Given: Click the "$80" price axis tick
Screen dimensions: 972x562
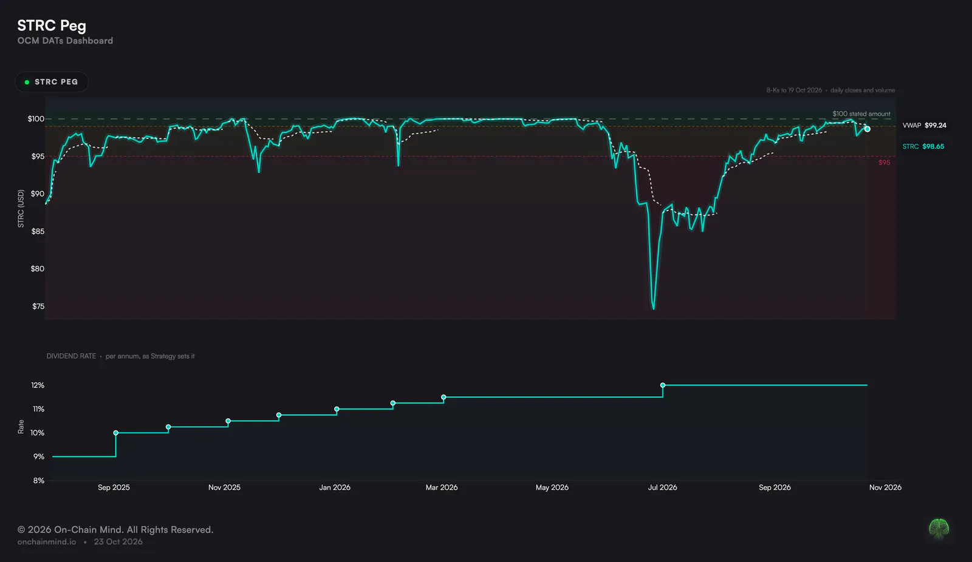Looking at the screenshot, I should 38,269.
